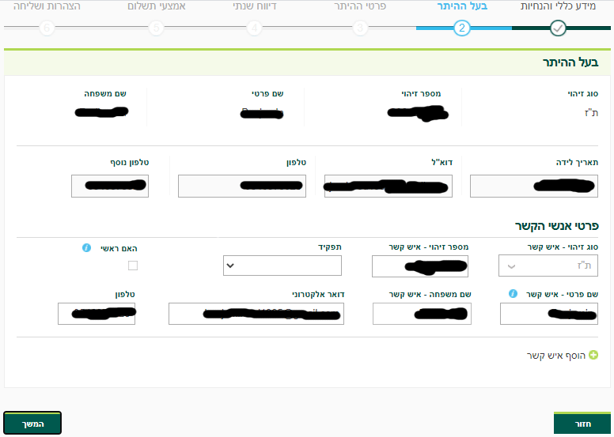The image size is (614, 437).
Task: Click the green plus icon הוסף איש קשר
Action: (x=593, y=355)
